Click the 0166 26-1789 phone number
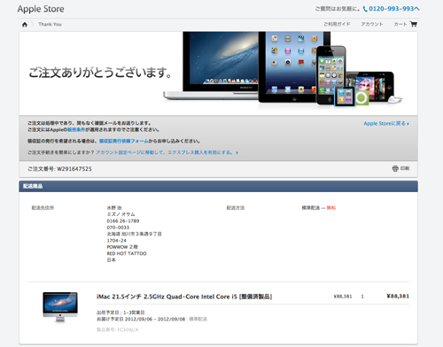 (x=123, y=221)
